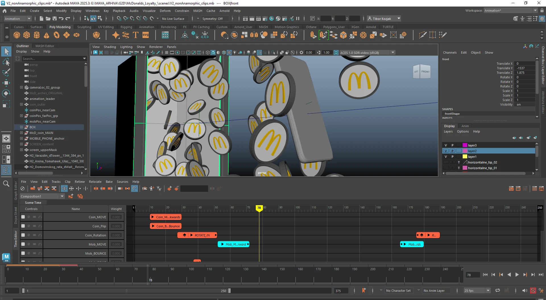Viewport: 546px width, 300px height.
Task: Toggle Mob_MOVE track checkbox
Action: pyautogui.click(x=23, y=244)
